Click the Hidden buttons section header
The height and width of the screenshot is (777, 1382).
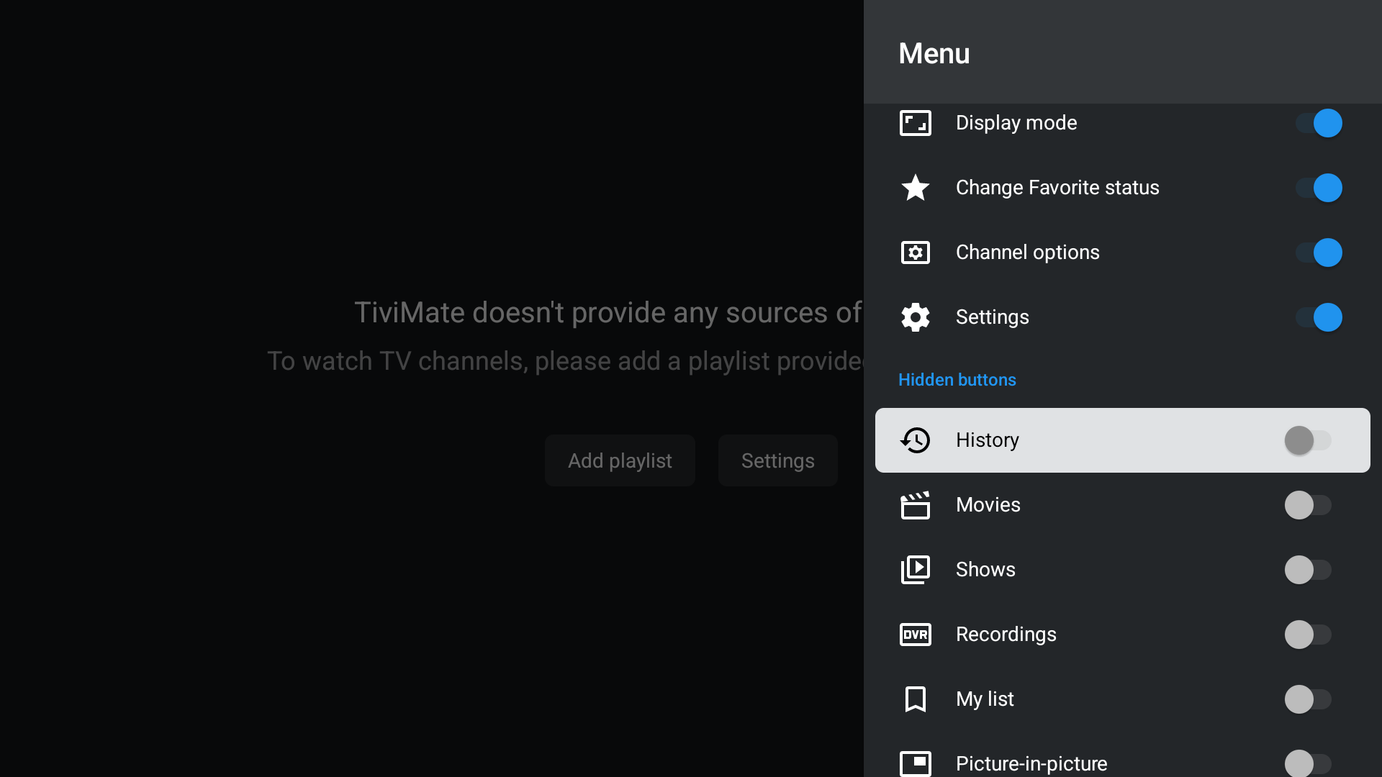click(957, 380)
